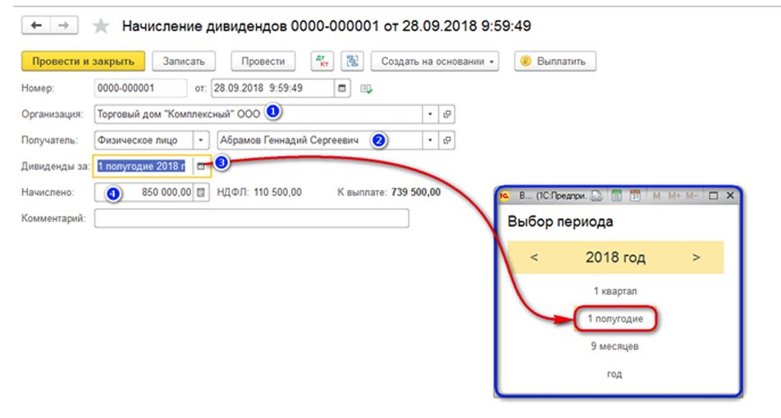This screenshot has height=418, width=781.
Task: Click the Выплатить button
Action: pos(555,61)
